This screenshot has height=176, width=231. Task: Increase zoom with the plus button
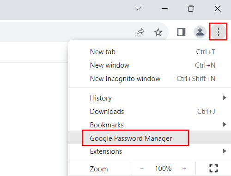click(x=184, y=169)
